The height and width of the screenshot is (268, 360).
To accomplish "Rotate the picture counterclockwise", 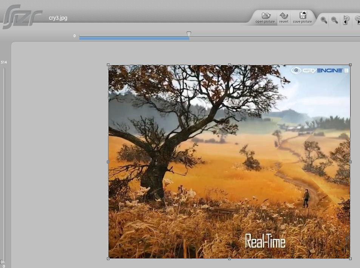I will [x=346, y=20].
